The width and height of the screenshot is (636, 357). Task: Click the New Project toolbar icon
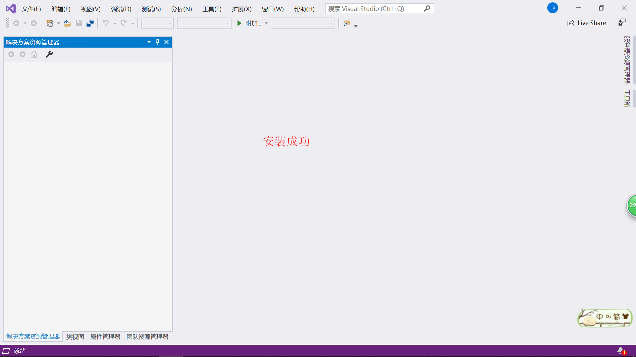[x=50, y=23]
